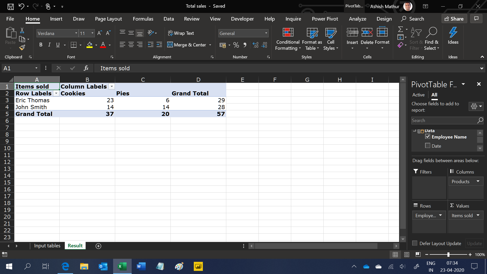This screenshot has width=487, height=274.
Task: Expand the Column Labels filter dropdown
Action: click(112, 87)
